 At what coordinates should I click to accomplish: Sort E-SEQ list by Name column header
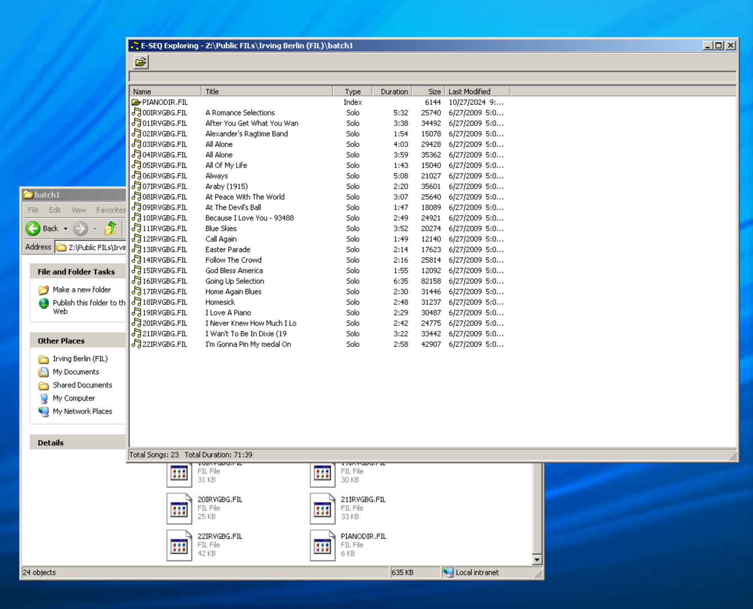coord(165,92)
